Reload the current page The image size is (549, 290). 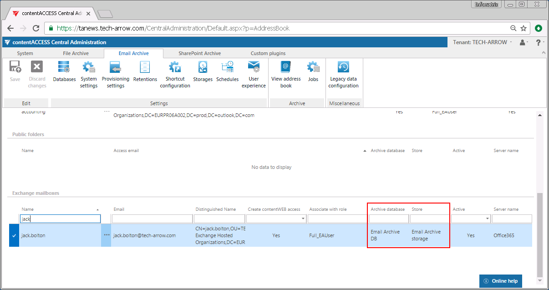(x=36, y=28)
